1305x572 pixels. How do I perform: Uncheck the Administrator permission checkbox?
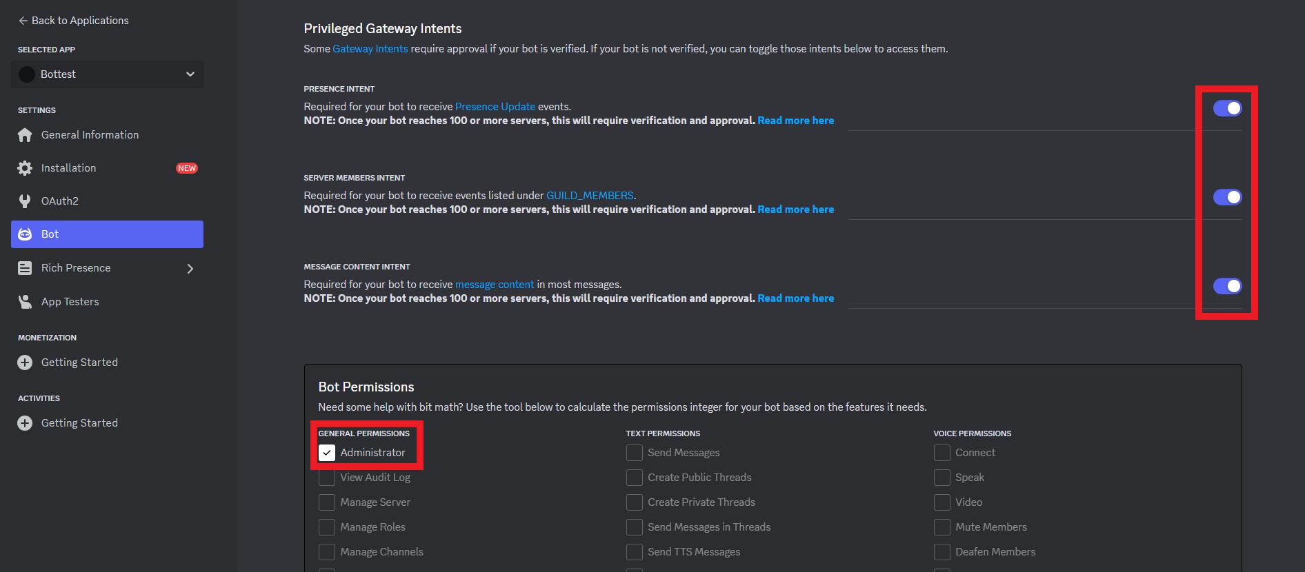[327, 453]
